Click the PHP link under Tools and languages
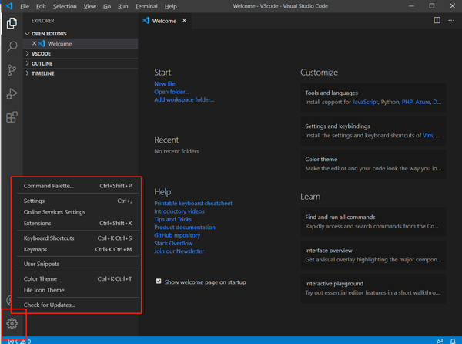 click(407, 102)
